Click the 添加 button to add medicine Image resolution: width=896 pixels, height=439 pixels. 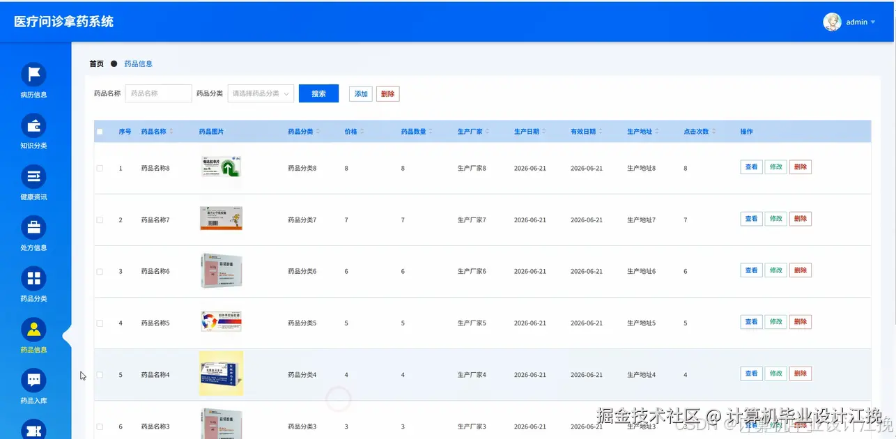360,93
